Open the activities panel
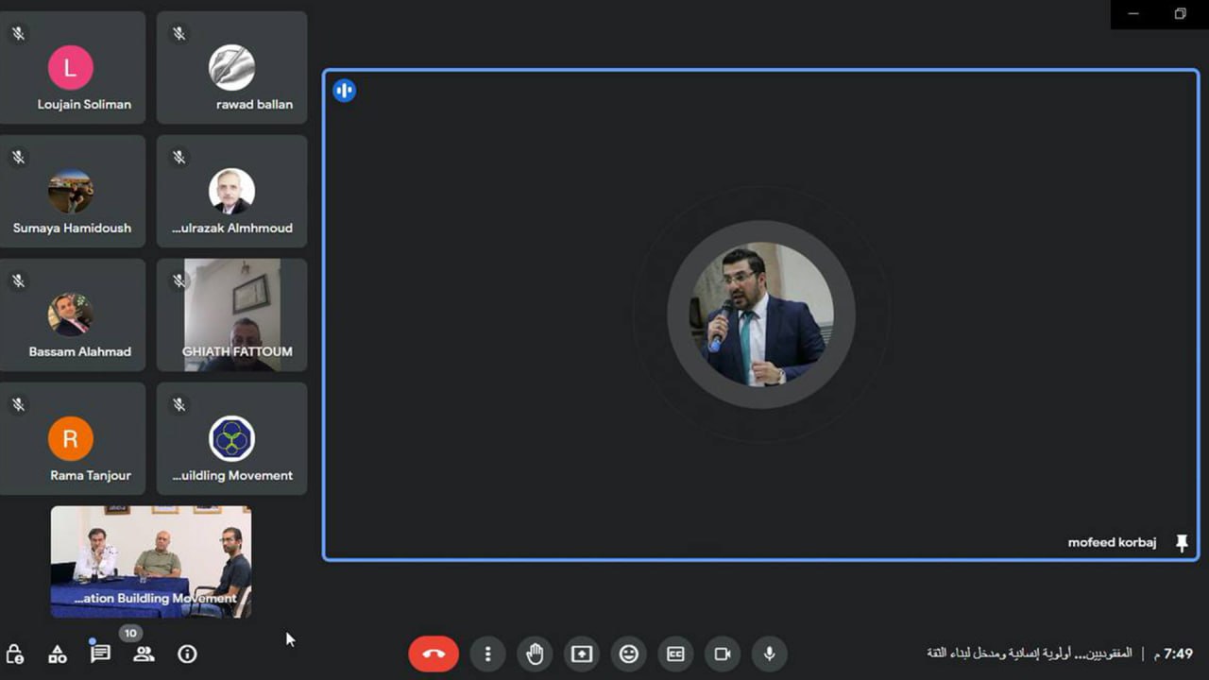 (58, 654)
